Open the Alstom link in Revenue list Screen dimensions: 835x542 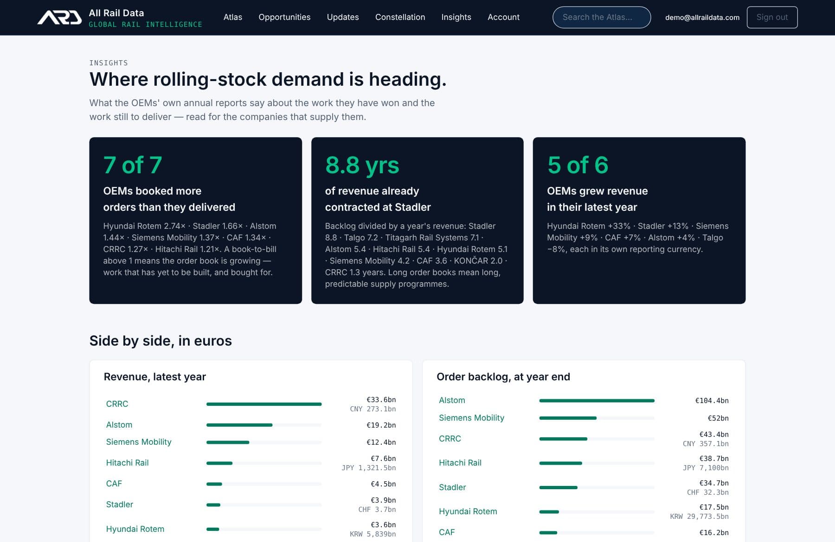(x=119, y=425)
